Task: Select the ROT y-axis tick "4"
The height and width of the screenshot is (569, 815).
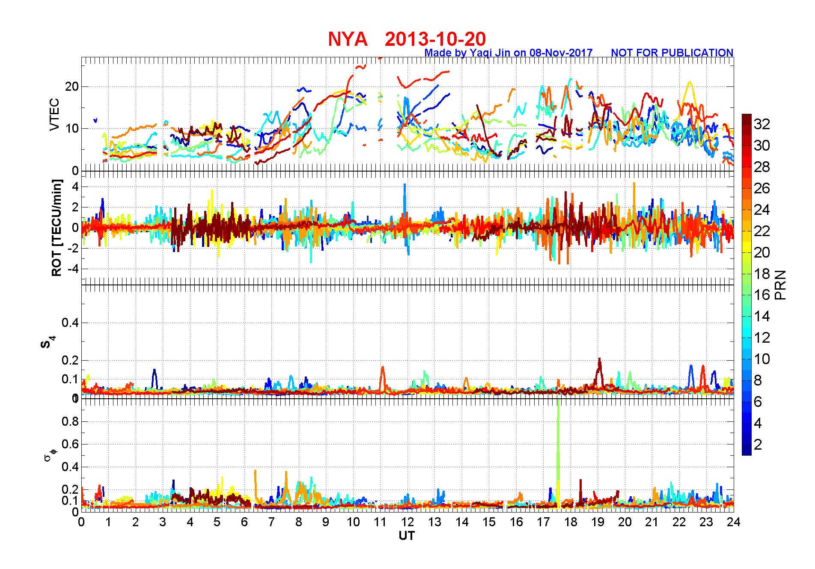Action: pos(75,187)
